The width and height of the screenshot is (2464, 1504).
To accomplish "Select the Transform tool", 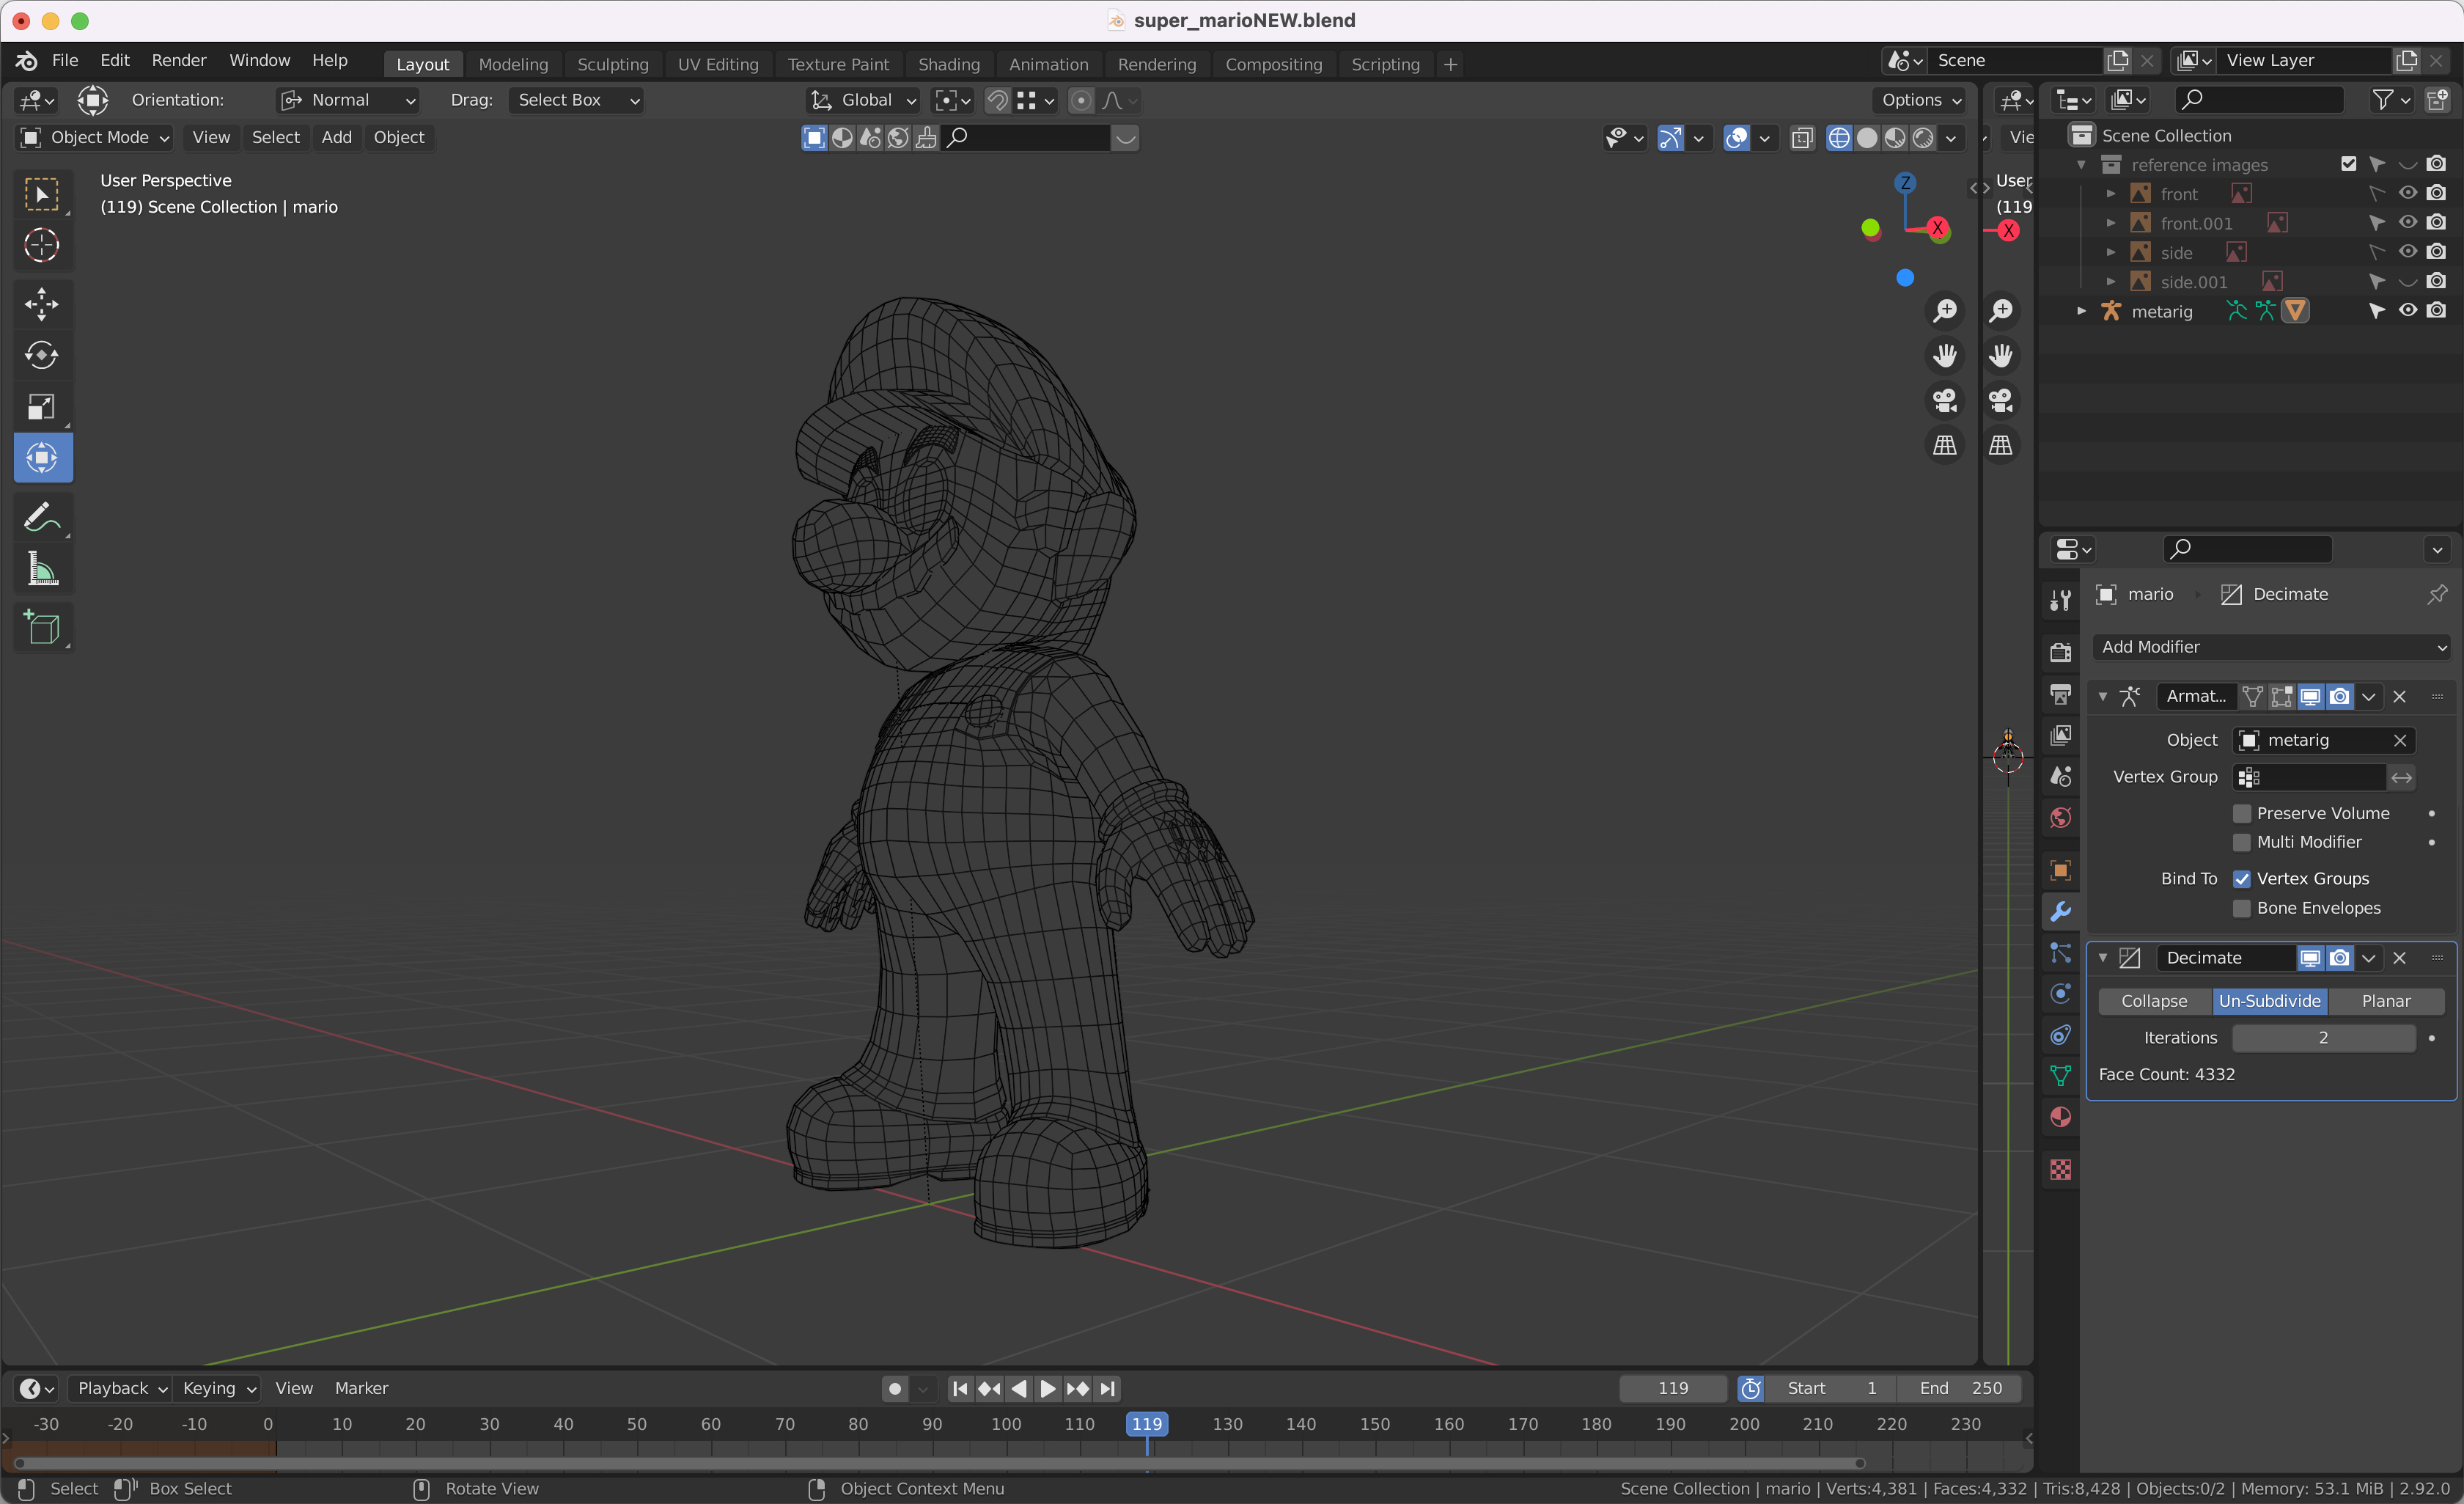I will pos(42,458).
